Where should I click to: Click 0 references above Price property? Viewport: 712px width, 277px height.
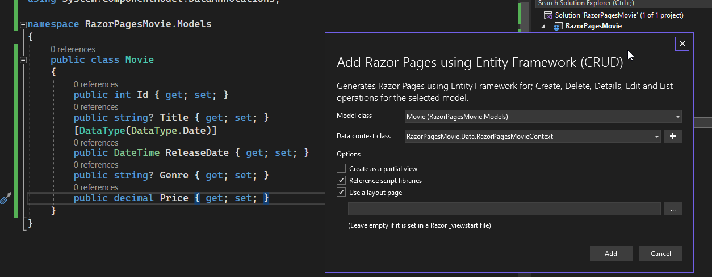(96, 187)
